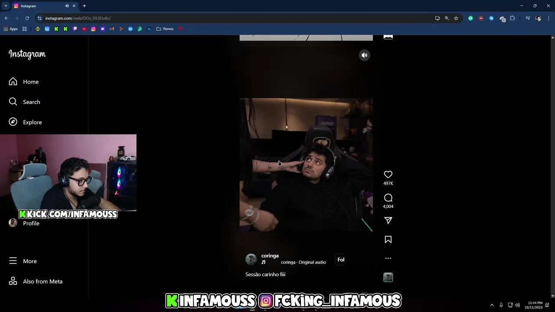Open the coringa username link
The width and height of the screenshot is (555, 312).
tap(270, 256)
